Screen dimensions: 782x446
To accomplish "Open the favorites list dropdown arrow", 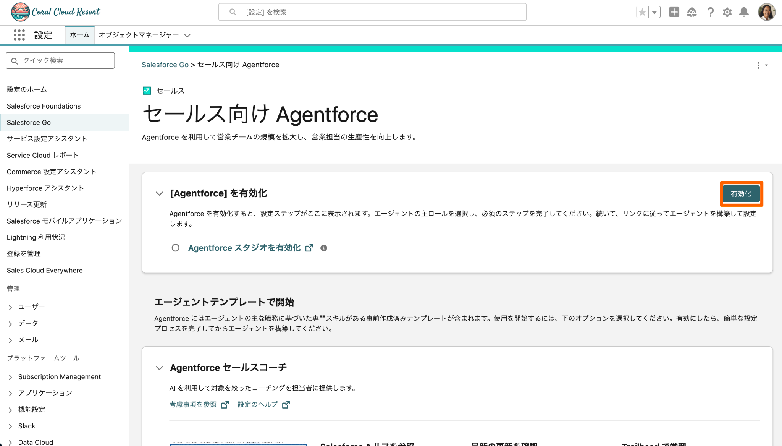I will [654, 12].
